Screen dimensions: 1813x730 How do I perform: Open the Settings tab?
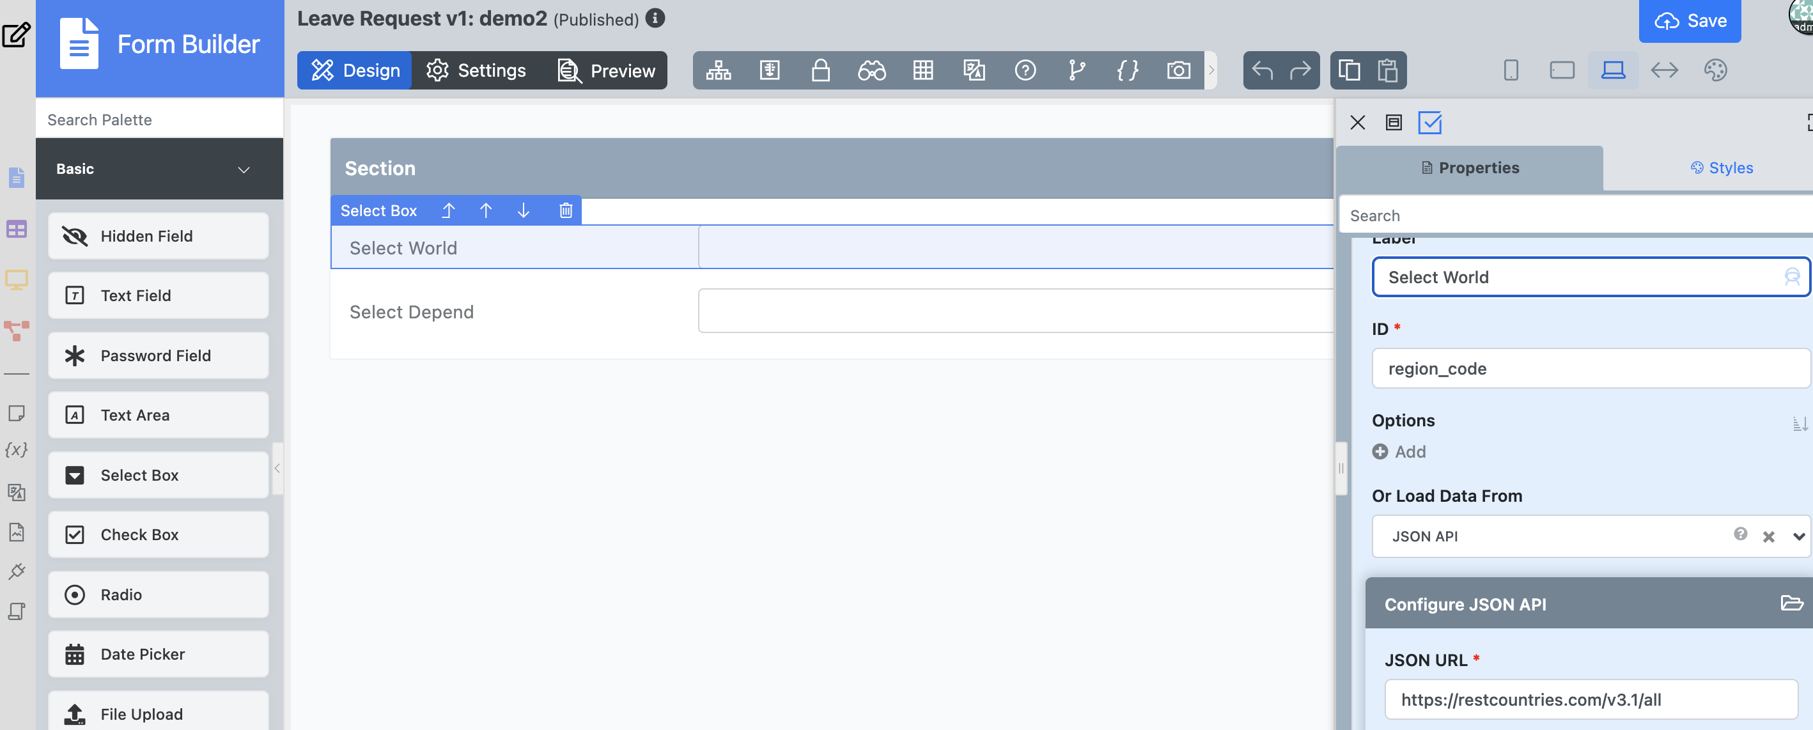[x=476, y=70]
